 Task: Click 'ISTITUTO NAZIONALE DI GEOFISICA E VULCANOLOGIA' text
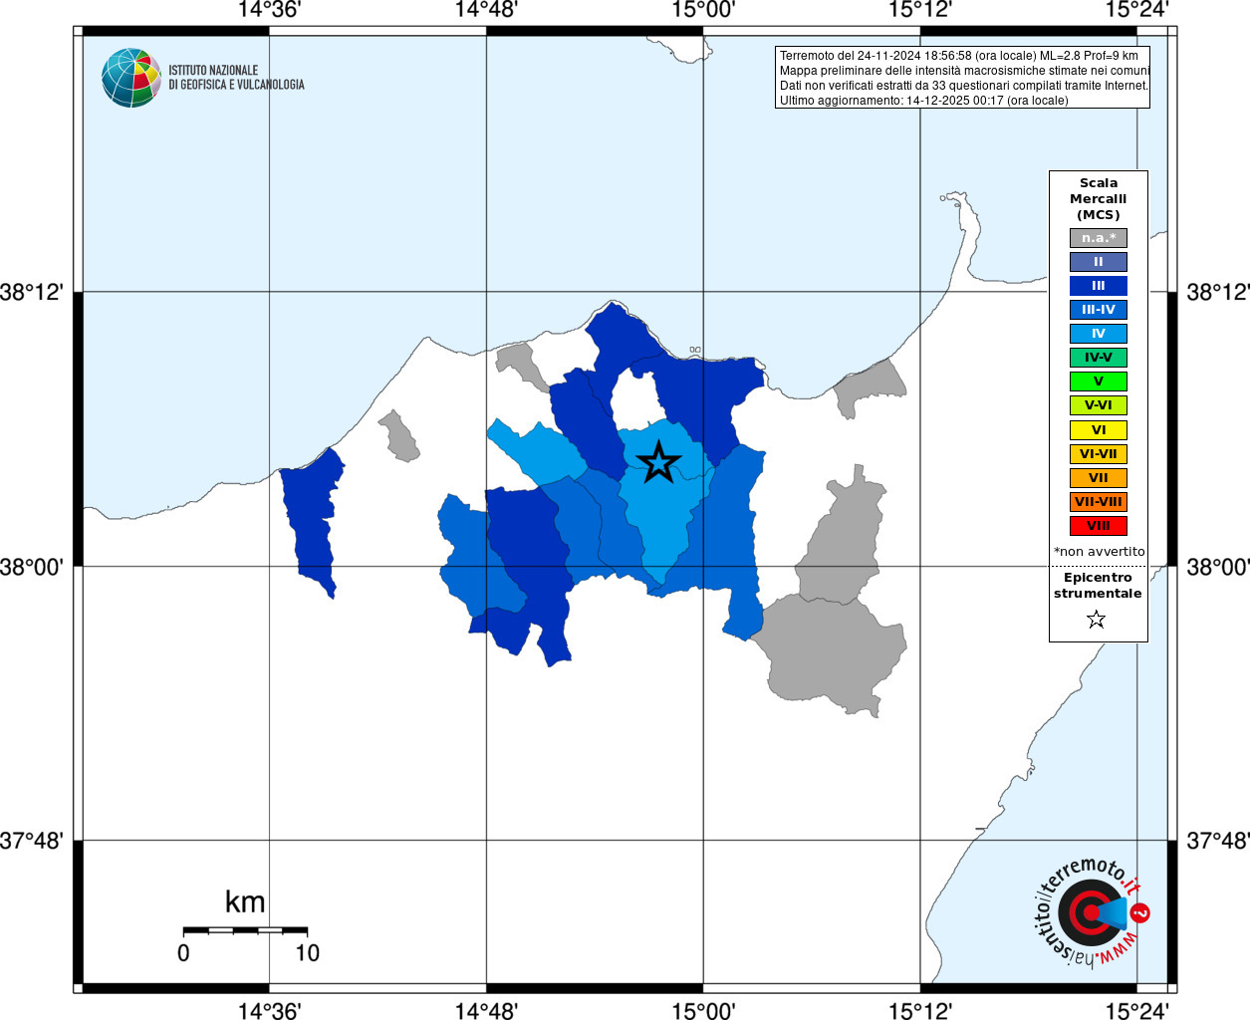(236, 78)
